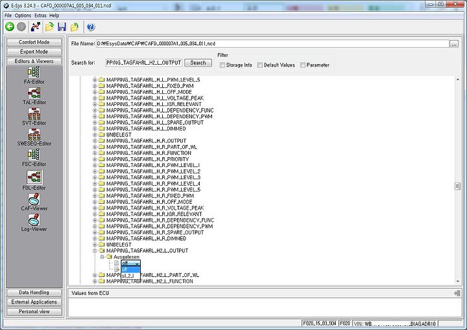Click the open folder toolbar icon
The width and height of the screenshot is (467, 330).
(x=49, y=27)
